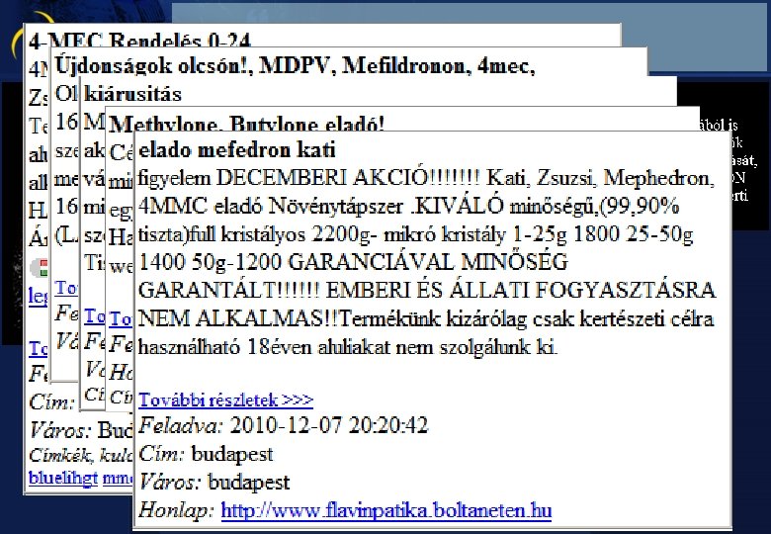Click the '4MMC eladó Növénytápszer' text line
The image size is (771, 534).
(408, 206)
